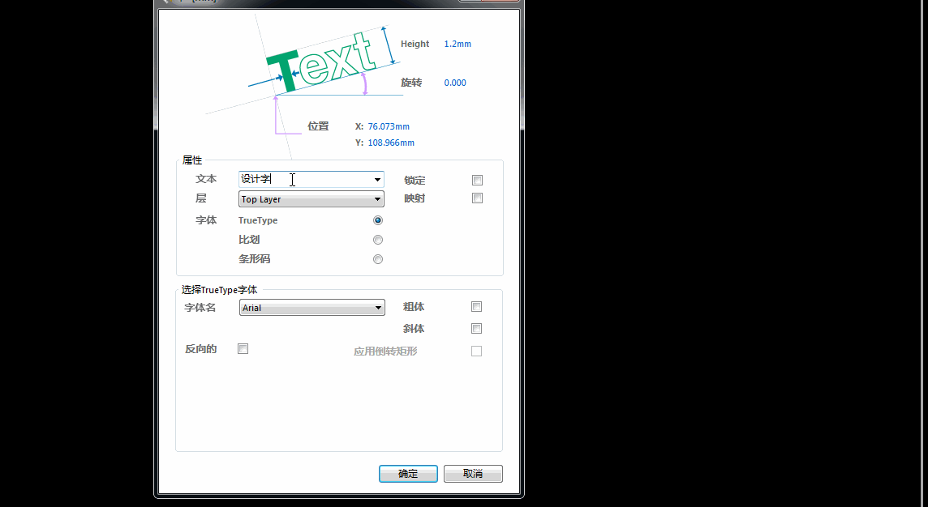Select the 条形码 barcode font option
Viewport: 928px width, 507px height.
378,258
